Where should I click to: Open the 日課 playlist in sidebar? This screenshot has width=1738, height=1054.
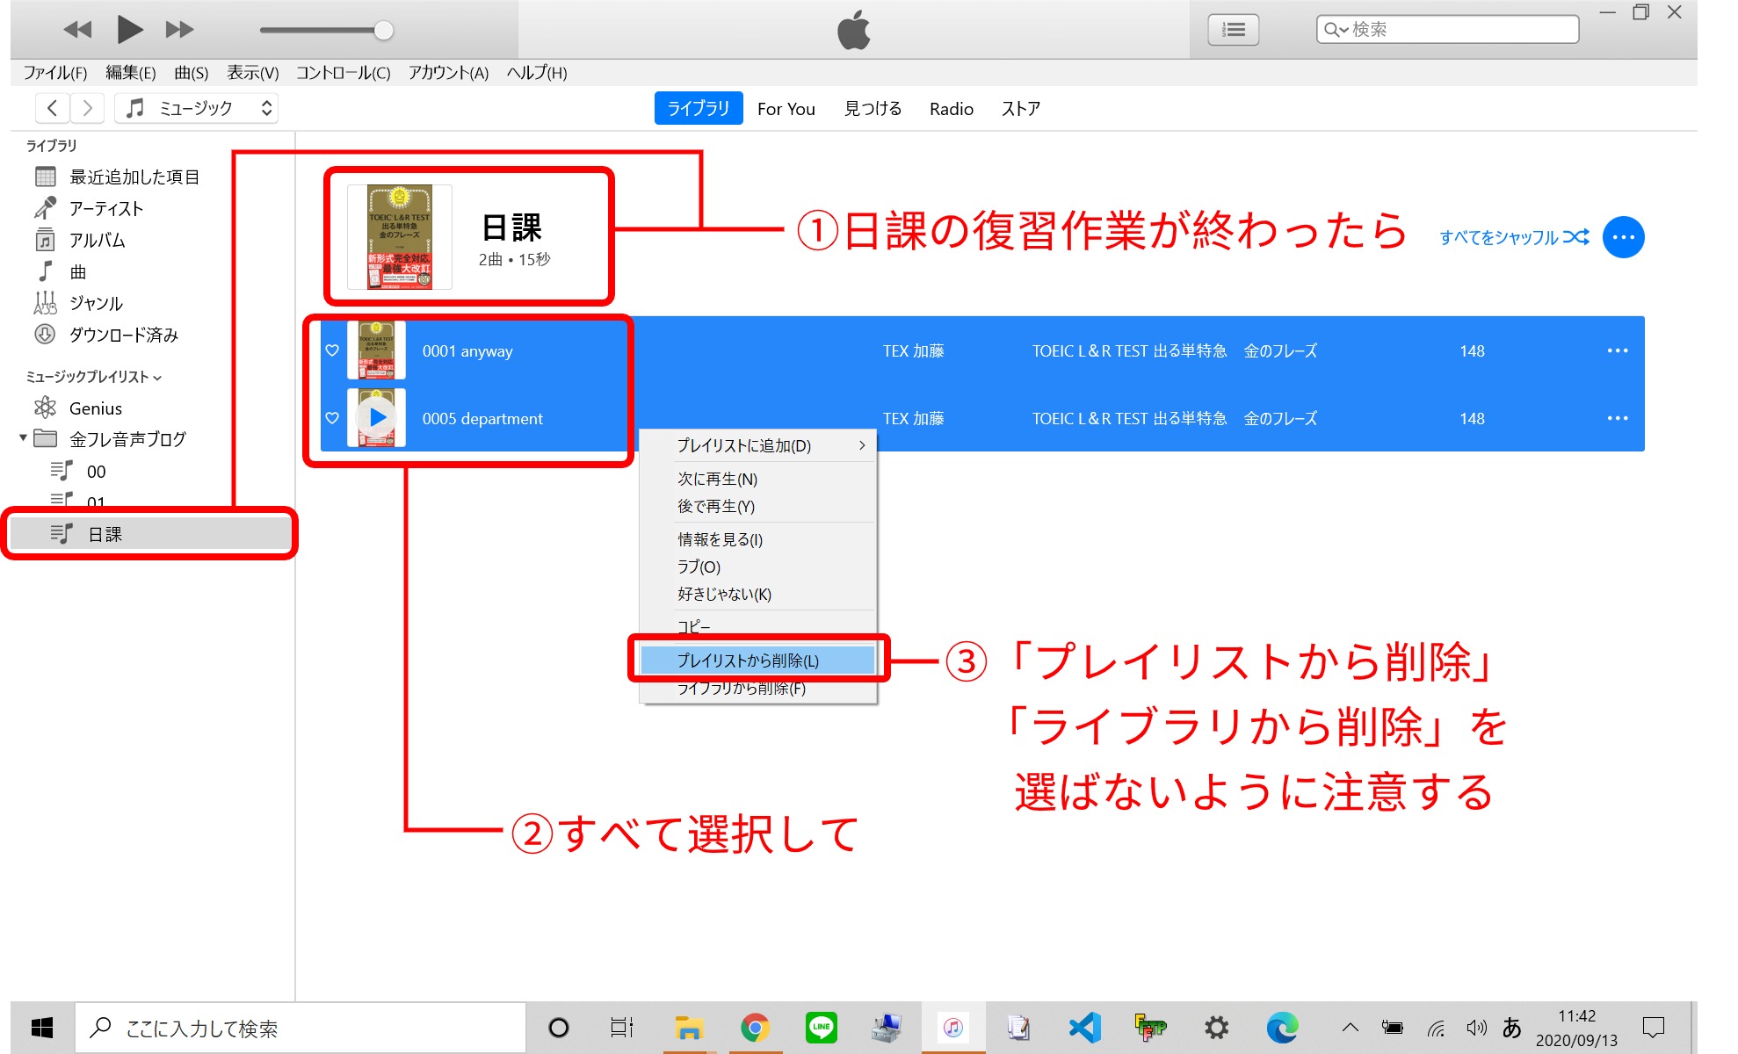150,534
